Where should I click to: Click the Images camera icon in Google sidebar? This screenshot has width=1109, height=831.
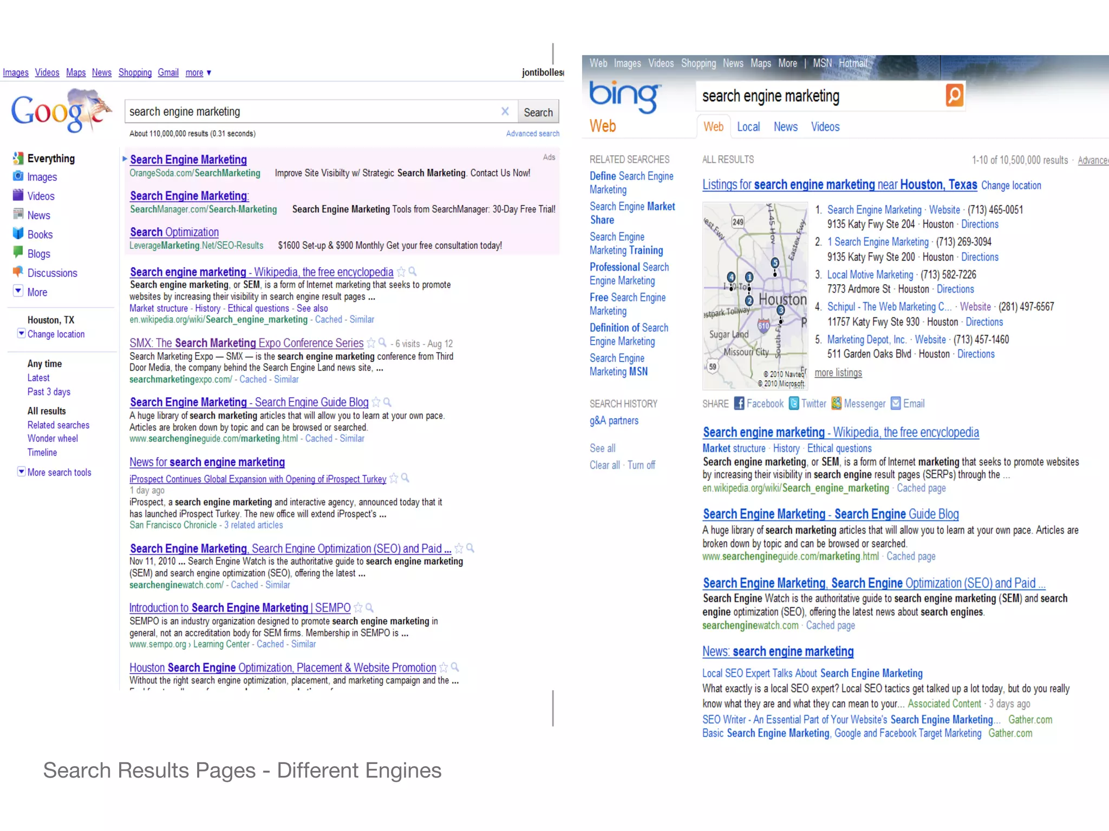(18, 176)
